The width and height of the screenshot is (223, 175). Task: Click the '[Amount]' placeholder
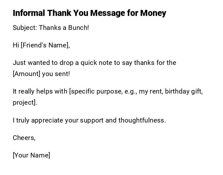pos(26,74)
